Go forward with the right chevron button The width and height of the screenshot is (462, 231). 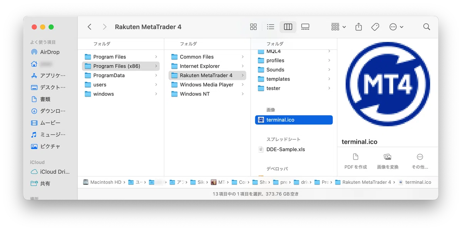(105, 27)
